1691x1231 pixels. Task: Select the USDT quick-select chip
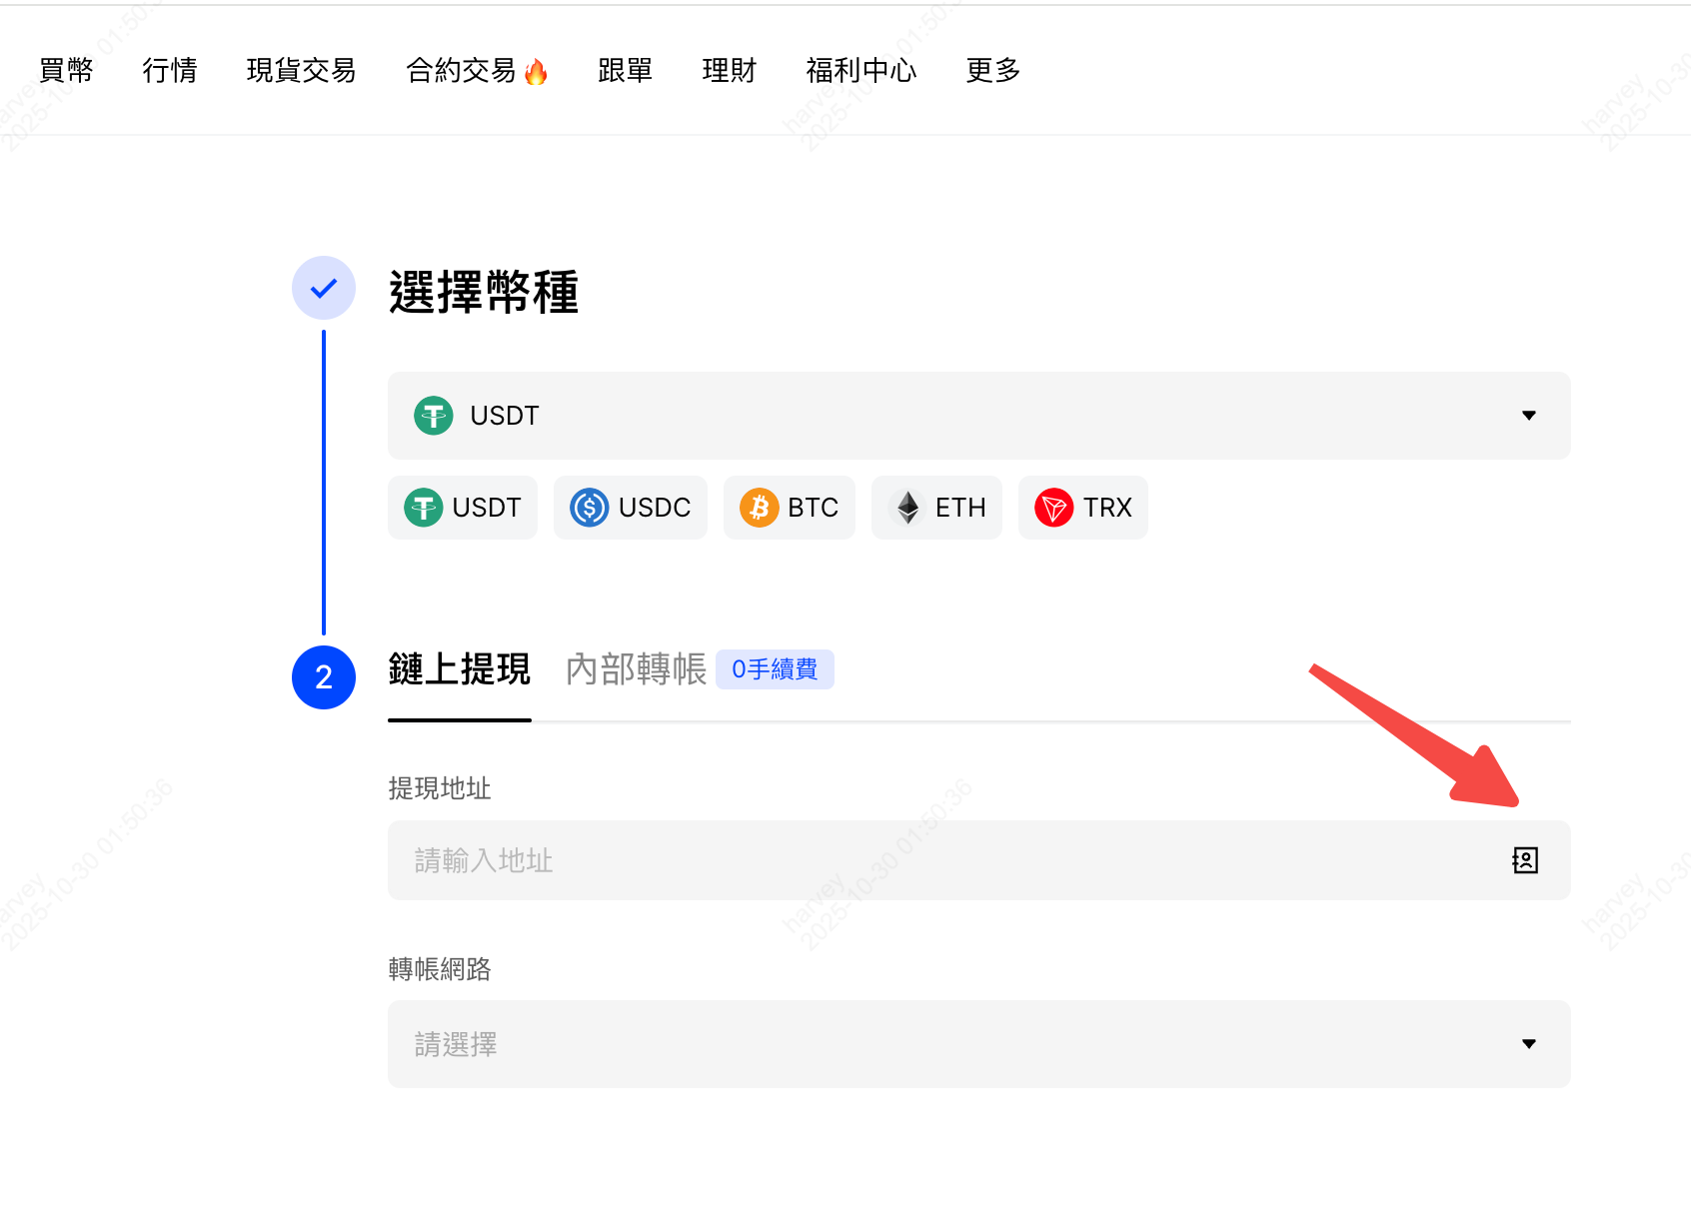pos(462,508)
